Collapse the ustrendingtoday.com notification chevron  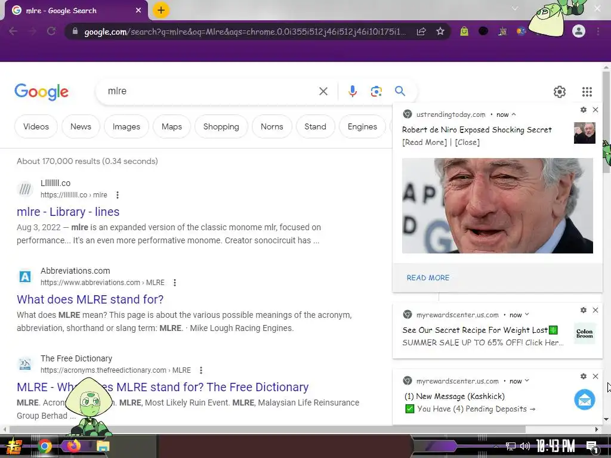click(x=514, y=114)
